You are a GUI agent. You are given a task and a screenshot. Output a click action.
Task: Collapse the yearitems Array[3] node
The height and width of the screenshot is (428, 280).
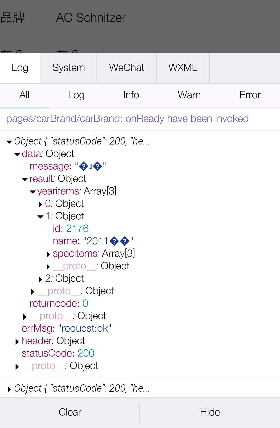[33, 192]
